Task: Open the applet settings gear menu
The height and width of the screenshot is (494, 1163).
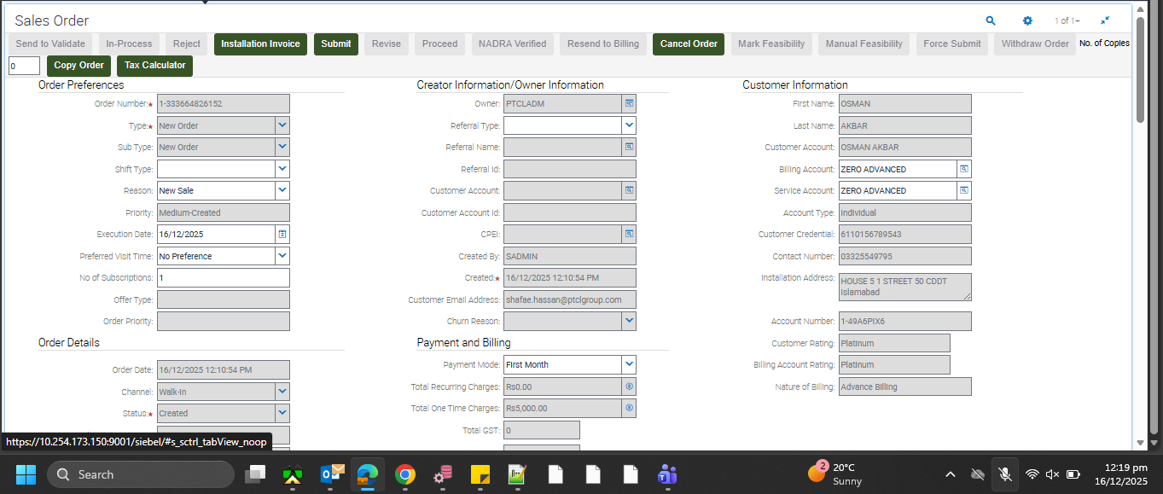Action: 1027,20
